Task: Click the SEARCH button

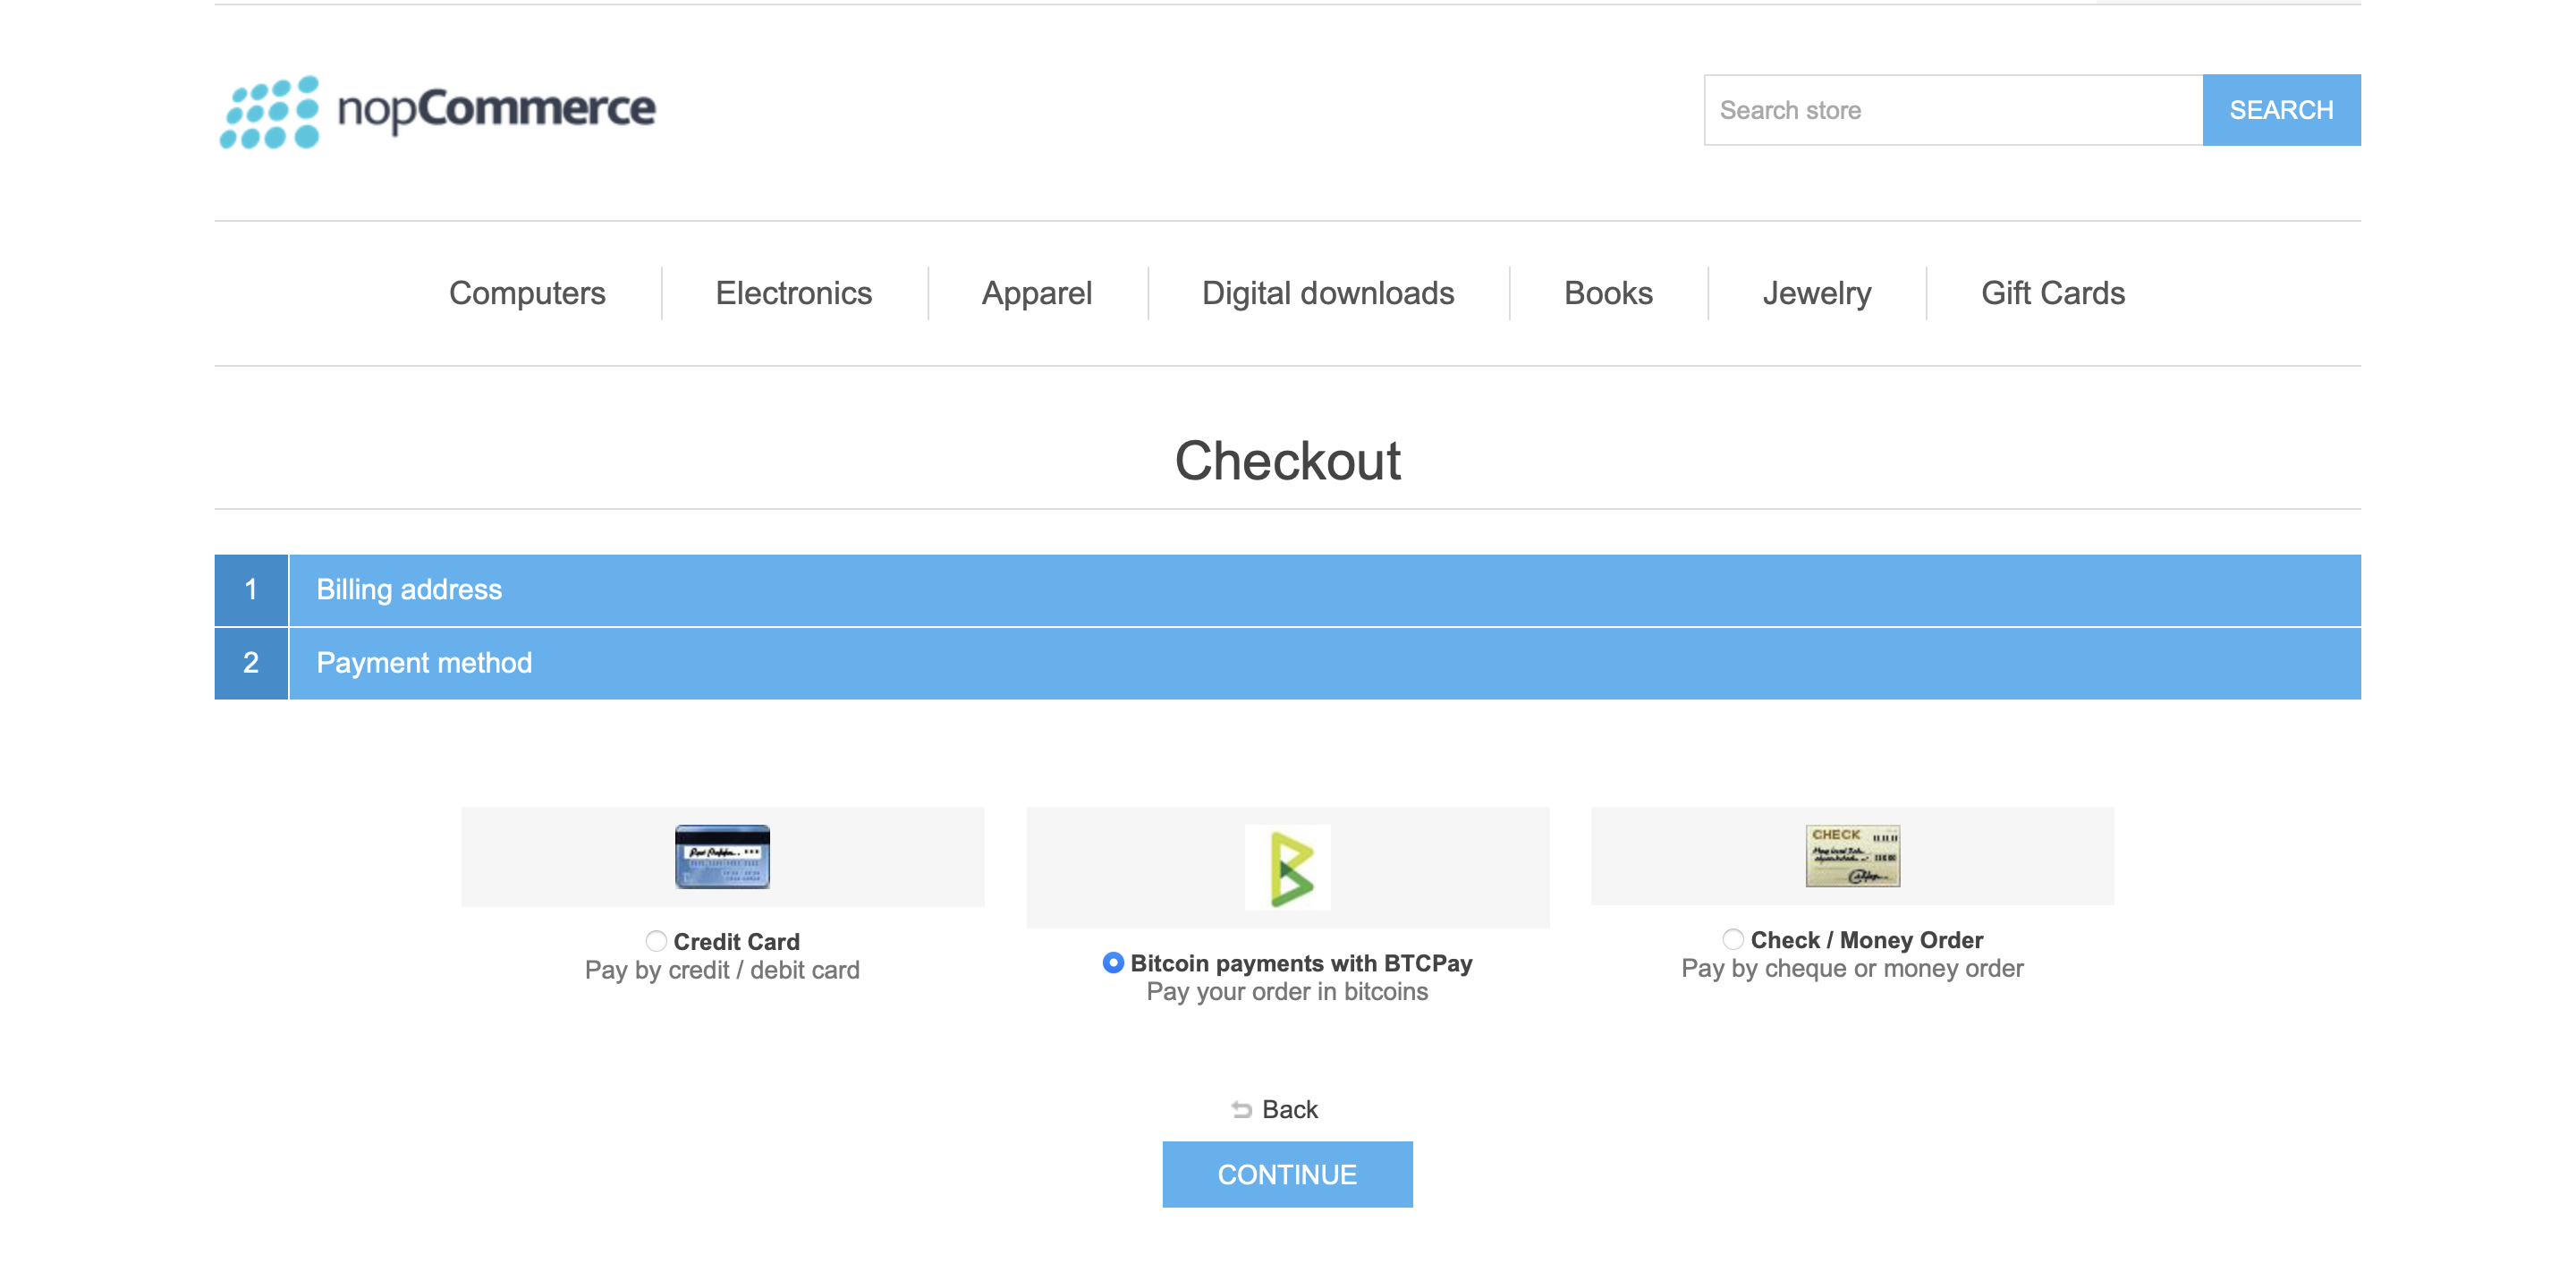Action: [2281, 110]
